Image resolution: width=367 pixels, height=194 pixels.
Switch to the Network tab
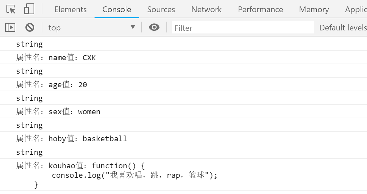pyautogui.click(x=206, y=9)
